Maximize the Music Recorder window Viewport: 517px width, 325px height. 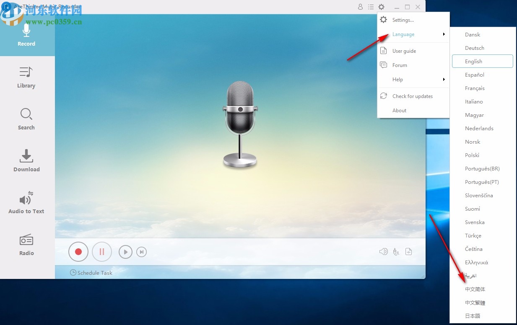pyautogui.click(x=407, y=7)
